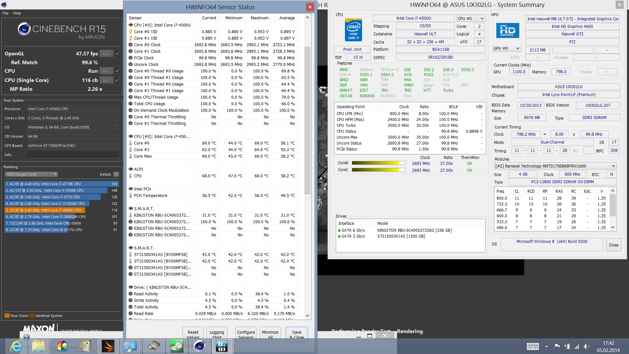
Task: Click the Details arrow in Ranking
Action: coord(116,174)
